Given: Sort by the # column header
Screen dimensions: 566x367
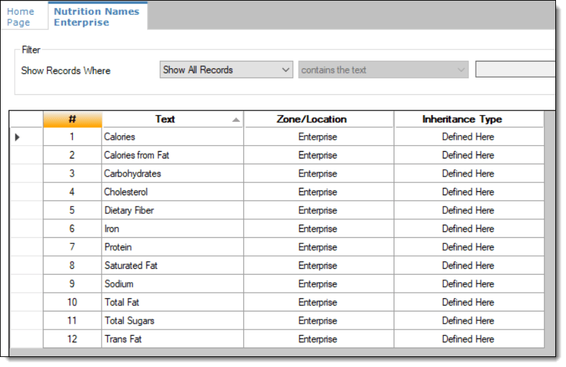Looking at the screenshot, I should point(72,119).
